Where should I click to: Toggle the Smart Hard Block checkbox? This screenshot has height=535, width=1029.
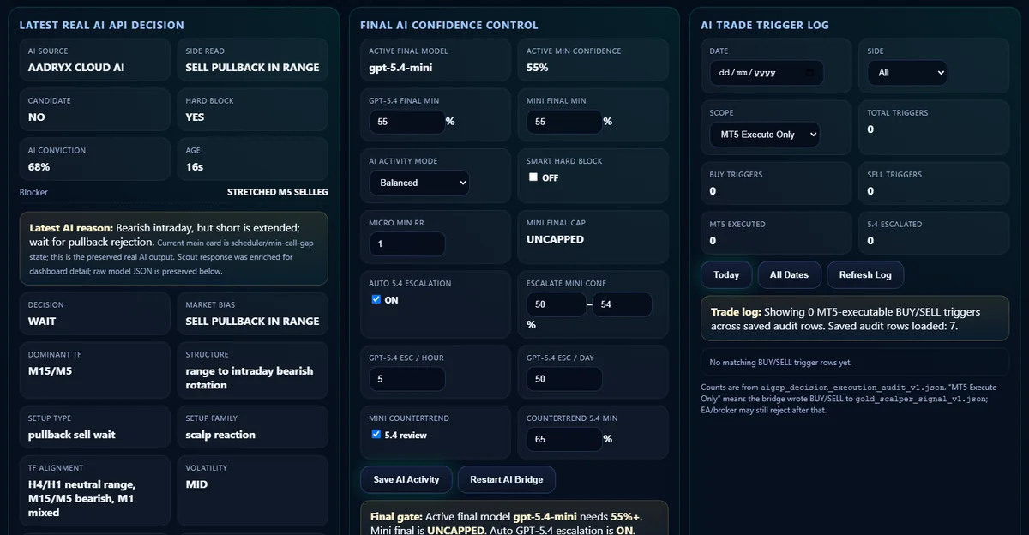533,177
